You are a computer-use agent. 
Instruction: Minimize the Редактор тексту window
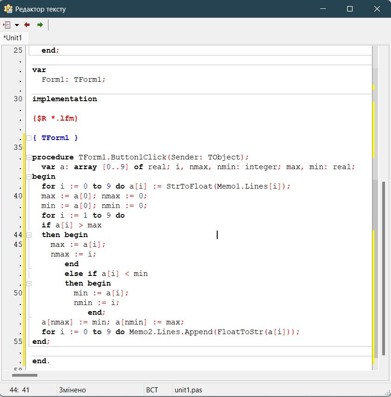tap(323, 9)
